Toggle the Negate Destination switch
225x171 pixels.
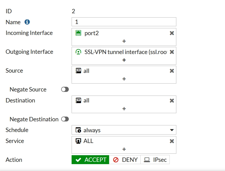pos(65,119)
